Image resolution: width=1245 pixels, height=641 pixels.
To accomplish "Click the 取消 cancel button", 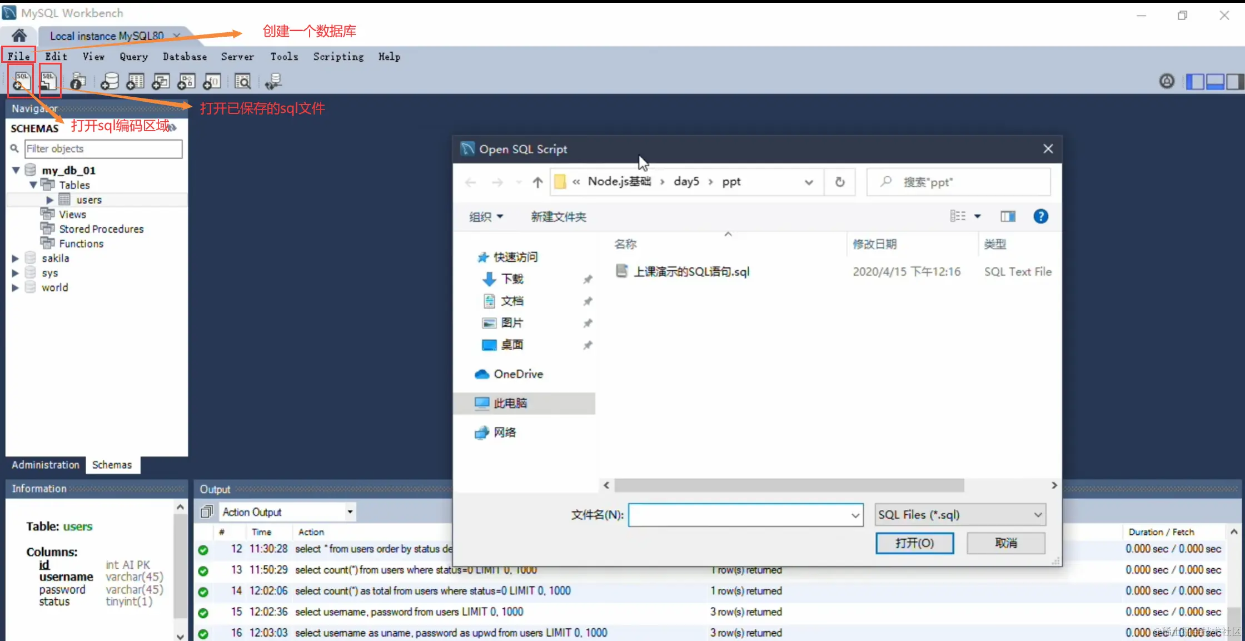I will tap(1005, 543).
